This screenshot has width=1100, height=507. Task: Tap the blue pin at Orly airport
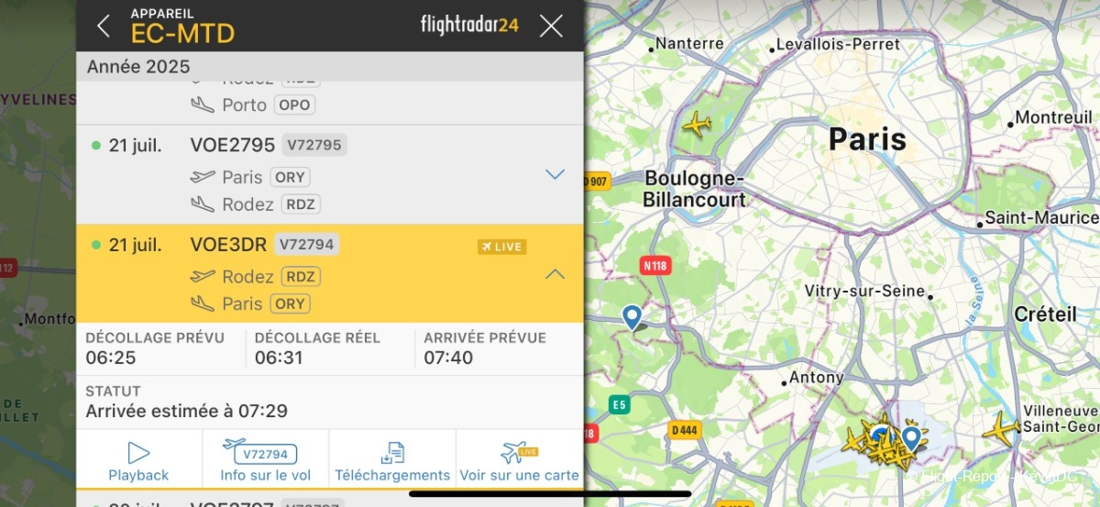(911, 437)
